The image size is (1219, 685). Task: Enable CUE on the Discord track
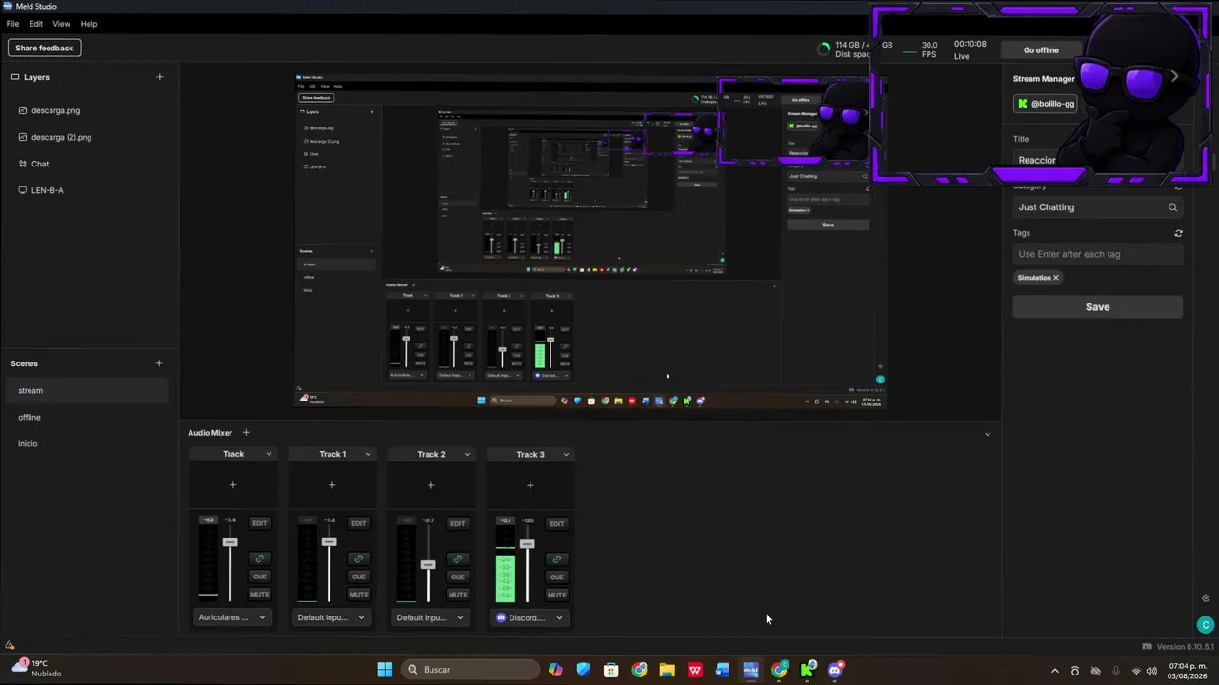(557, 577)
